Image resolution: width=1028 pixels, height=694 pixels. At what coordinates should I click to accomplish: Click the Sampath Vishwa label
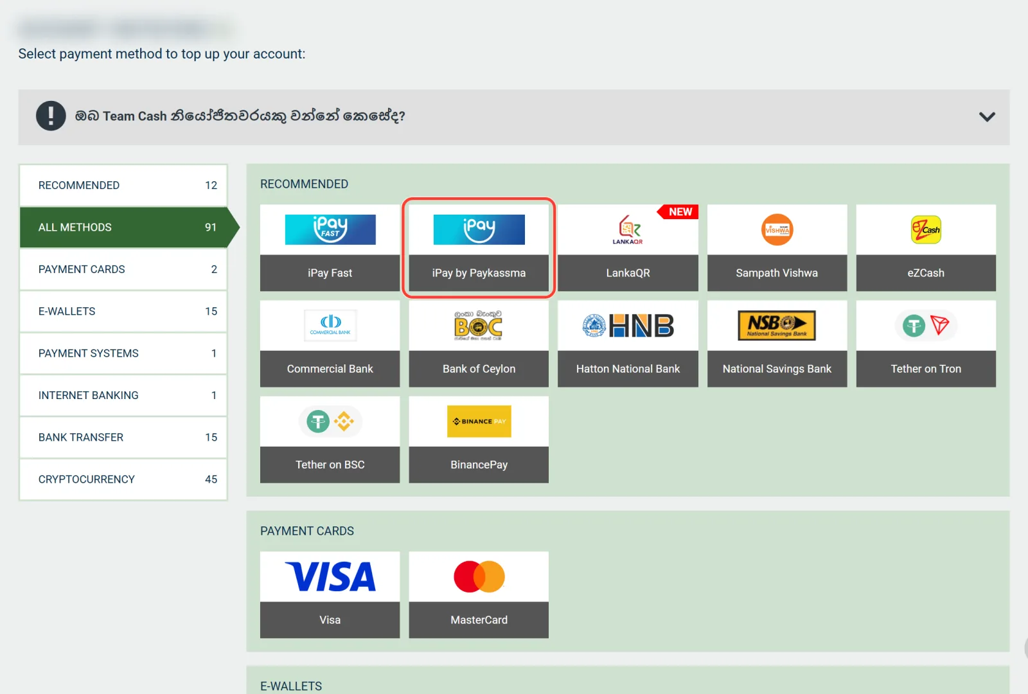(x=777, y=273)
